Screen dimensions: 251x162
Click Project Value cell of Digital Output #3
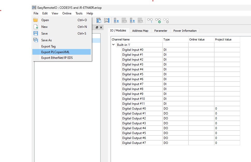(227, 123)
